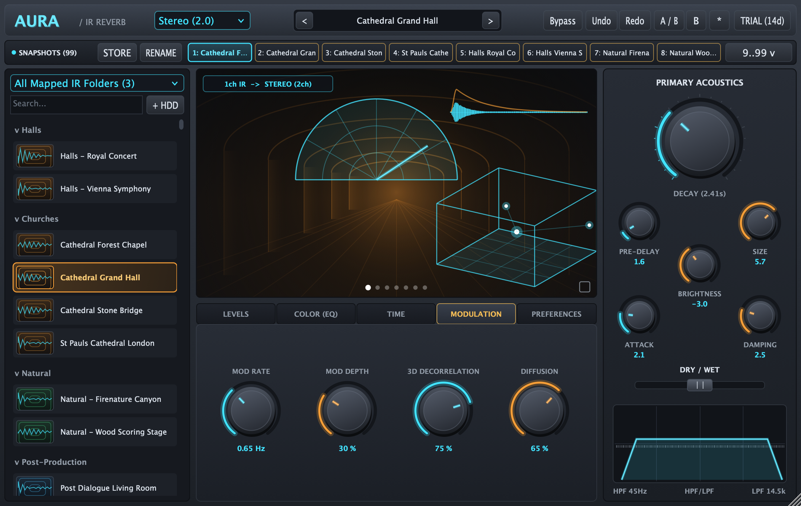The height and width of the screenshot is (506, 801).
Task: Switch to the B state button
Action: point(696,21)
